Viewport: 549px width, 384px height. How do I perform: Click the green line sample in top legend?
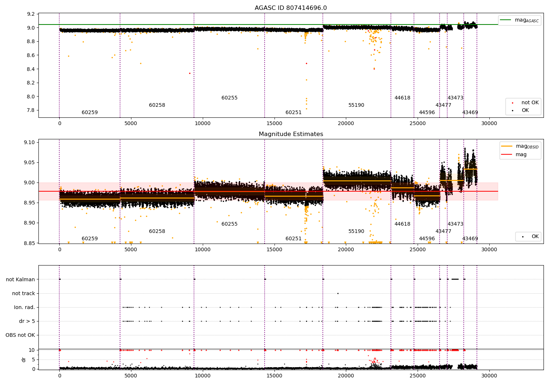tap(506, 20)
